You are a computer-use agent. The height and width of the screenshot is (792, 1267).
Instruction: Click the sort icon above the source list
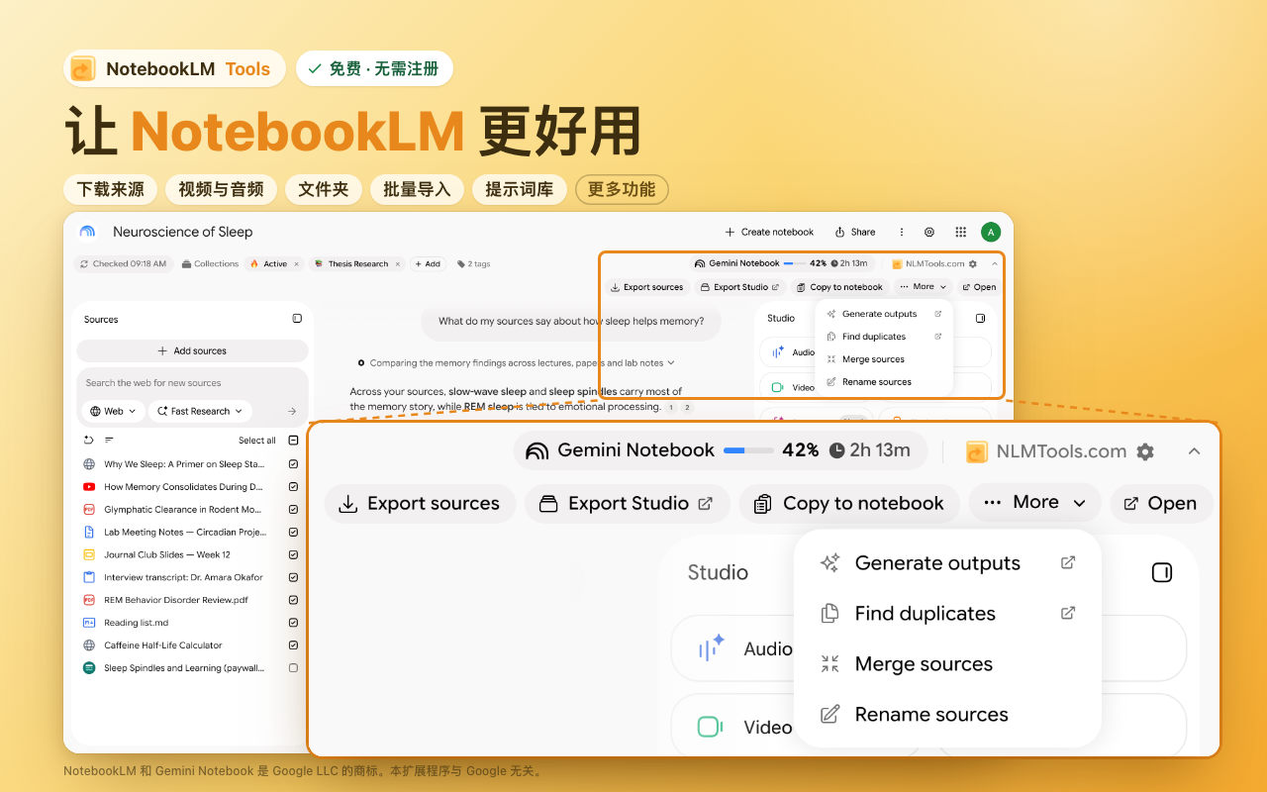click(109, 441)
